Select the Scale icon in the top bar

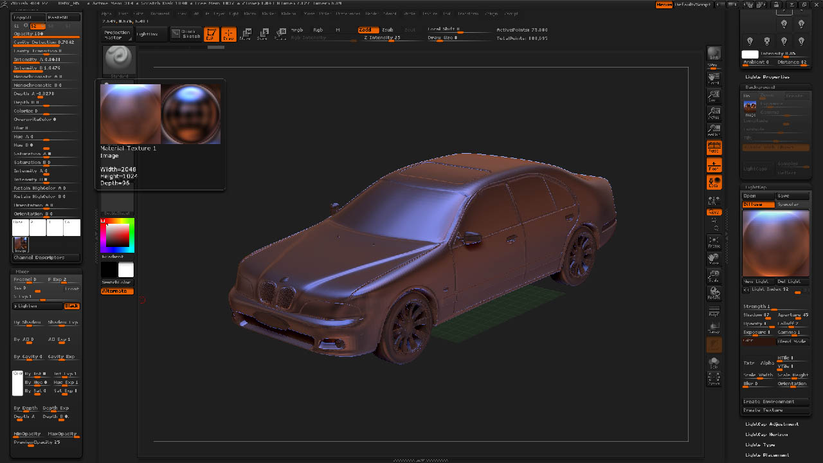pos(262,34)
